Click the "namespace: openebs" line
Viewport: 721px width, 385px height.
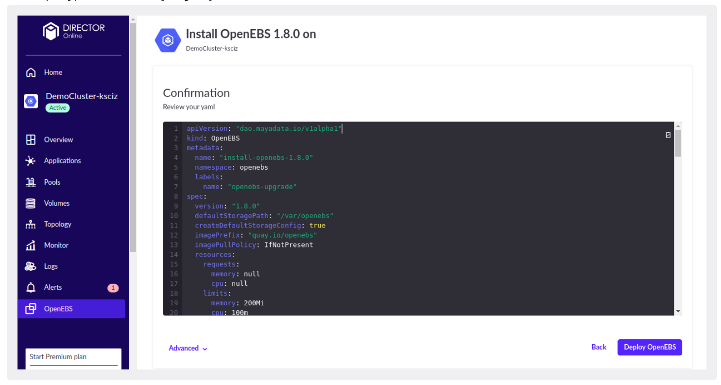pyautogui.click(x=231, y=167)
